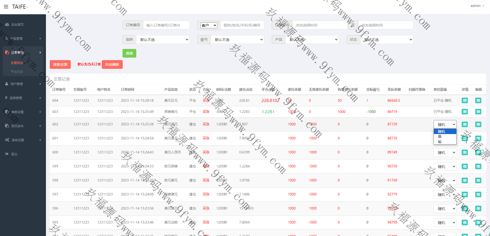This screenshot has height=236, width=490.
Task: Click 退出 to log out
Action: tap(14, 154)
